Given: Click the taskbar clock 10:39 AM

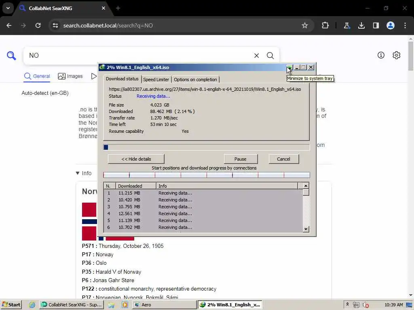Looking at the screenshot, I should pyautogui.click(x=393, y=305).
